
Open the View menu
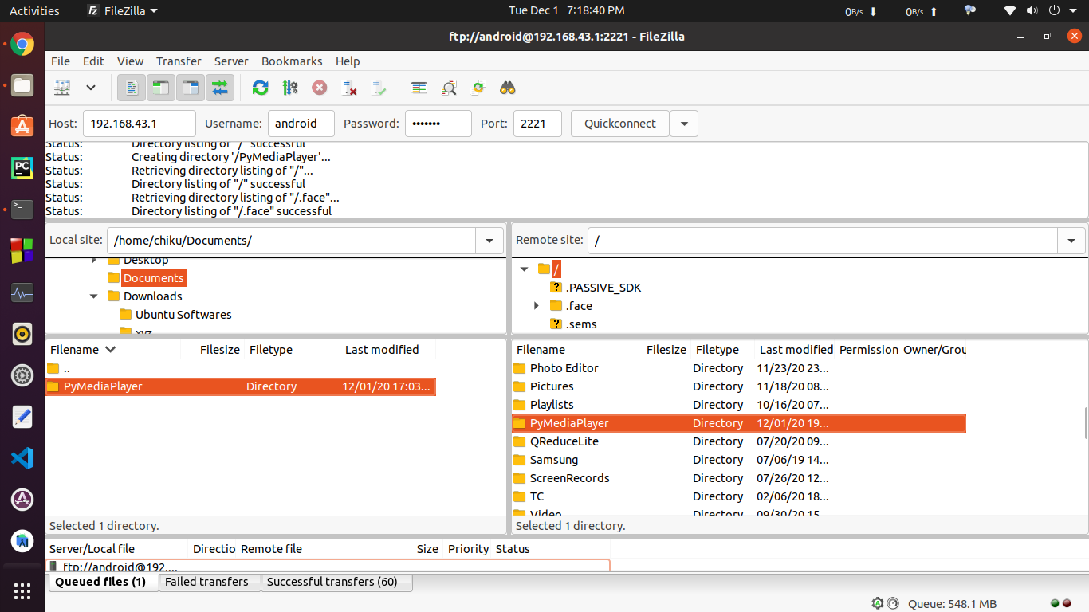click(x=130, y=61)
